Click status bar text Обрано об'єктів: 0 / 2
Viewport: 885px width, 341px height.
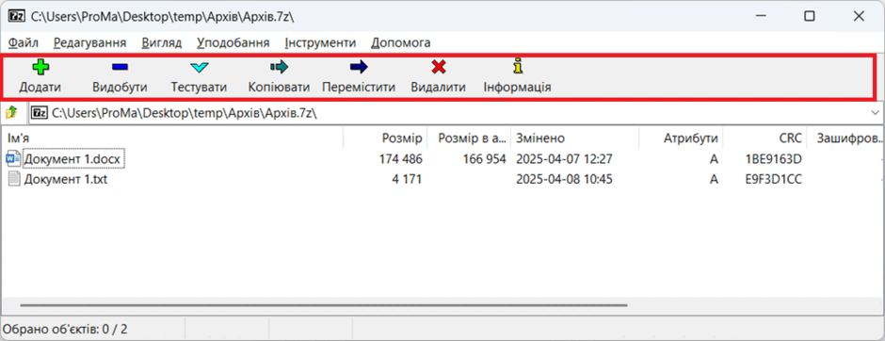[x=66, y=329]
